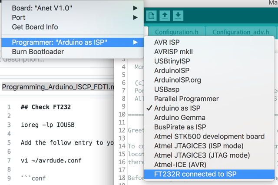Select Arduino Gemma programmer
This screenshot has width=278, height=185.
209,118
